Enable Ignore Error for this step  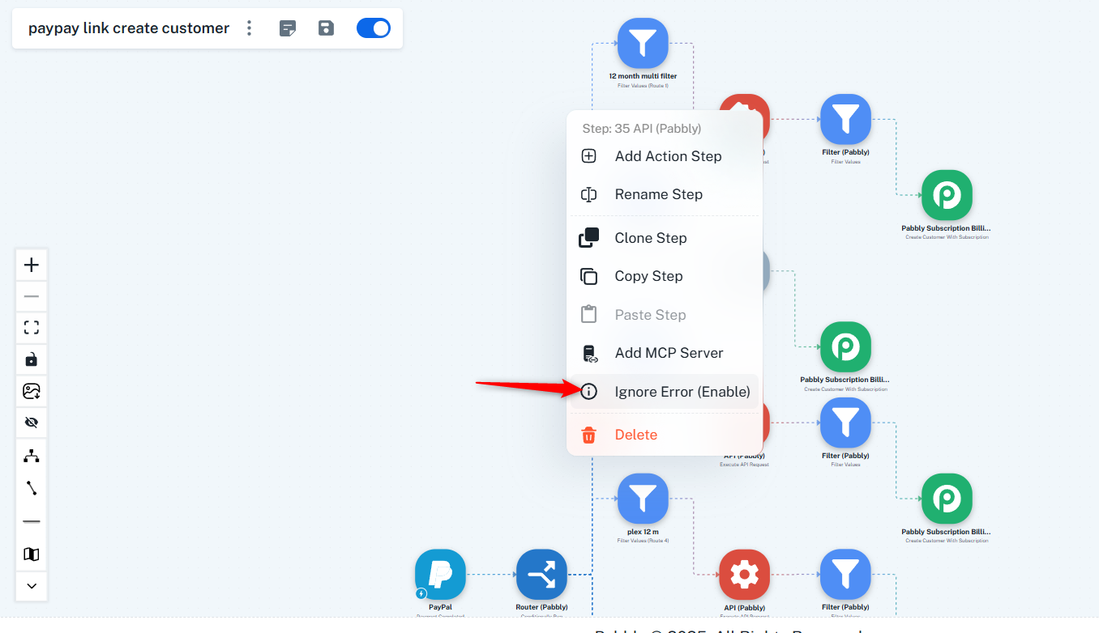(x=665, y=392)
